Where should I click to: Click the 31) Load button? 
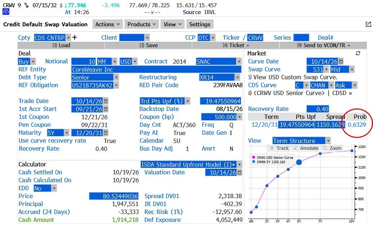click(61, 45)
